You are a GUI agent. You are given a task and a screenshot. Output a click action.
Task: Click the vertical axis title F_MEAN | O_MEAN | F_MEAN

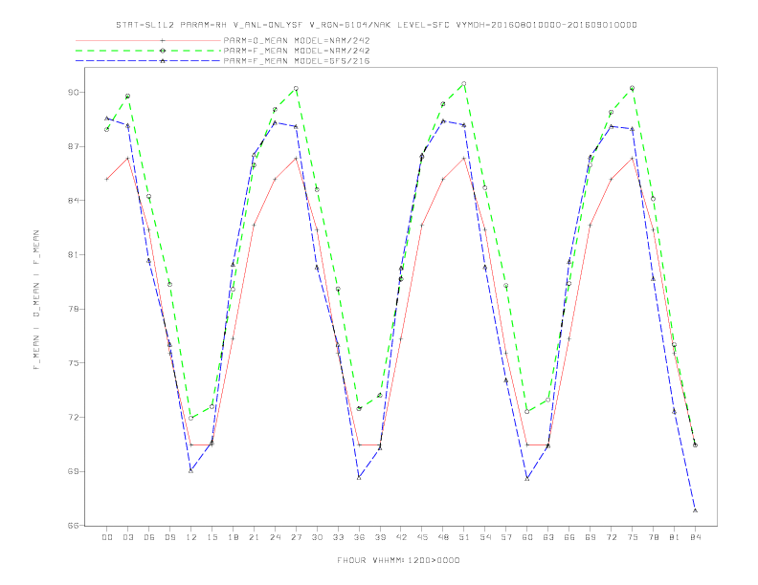pyautogui.click(x=36, y=300)
